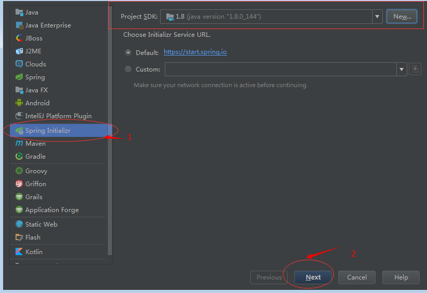Select IntelliJ Platform Plugin entry
The width and height of the screenshot is (427, 293).
59,116
